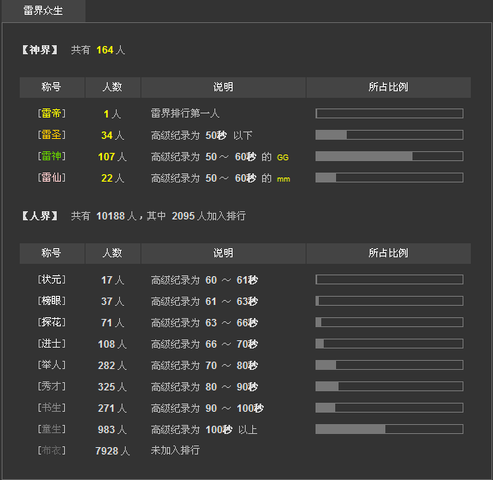Screen dimensions: 493x480
Task: Click the 童生 proportion bar
Action: (x=389, y=429)
